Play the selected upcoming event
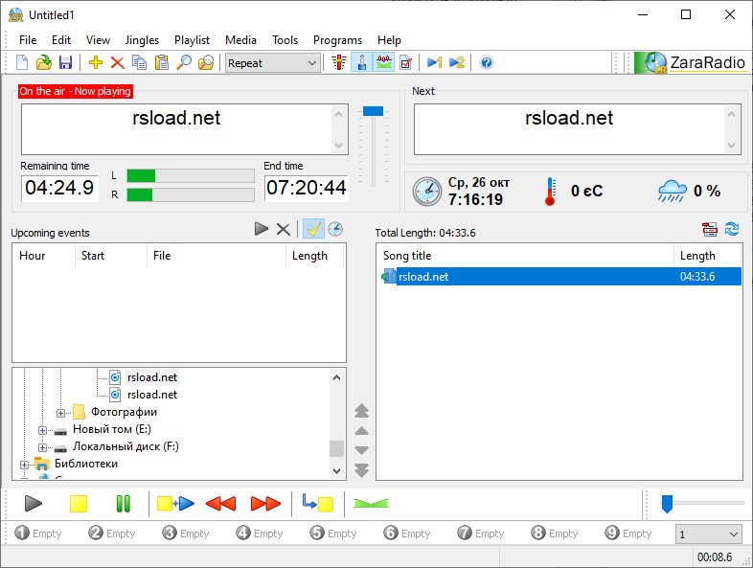The width and height of the screenshot is (753, 568). coord(262,229)
